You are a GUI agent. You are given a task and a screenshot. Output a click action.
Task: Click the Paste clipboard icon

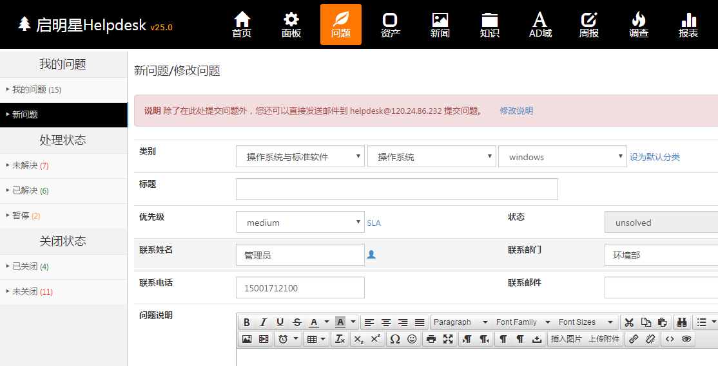pyautogui.click(x=662, y=323)
